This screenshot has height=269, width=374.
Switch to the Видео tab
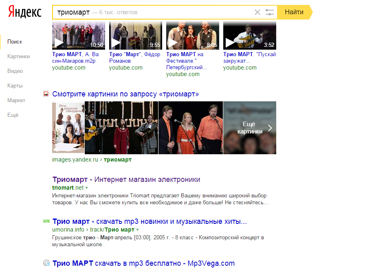pos(15,71)
